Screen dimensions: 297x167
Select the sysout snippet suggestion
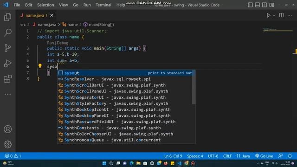point(125,73)
